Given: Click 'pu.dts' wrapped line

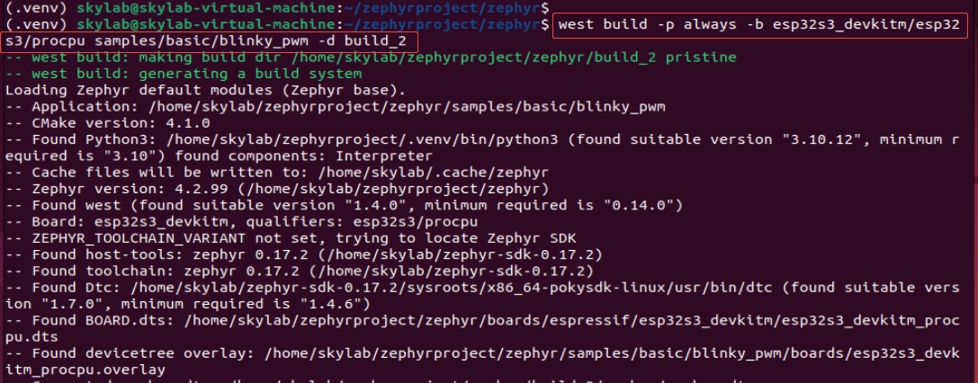Looking at the screenshot, I should 31,336.
